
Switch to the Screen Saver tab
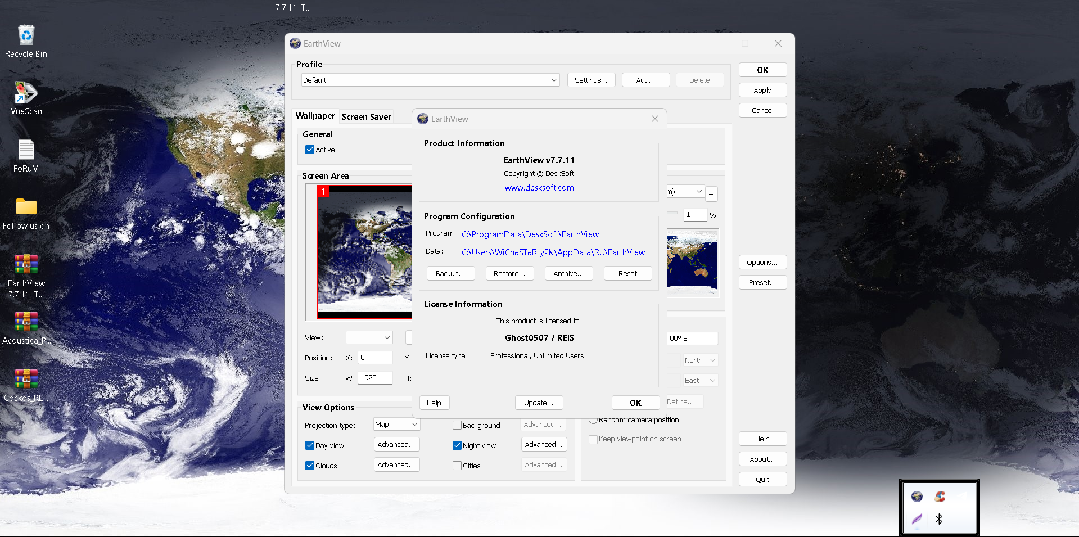tap(367, 116)
